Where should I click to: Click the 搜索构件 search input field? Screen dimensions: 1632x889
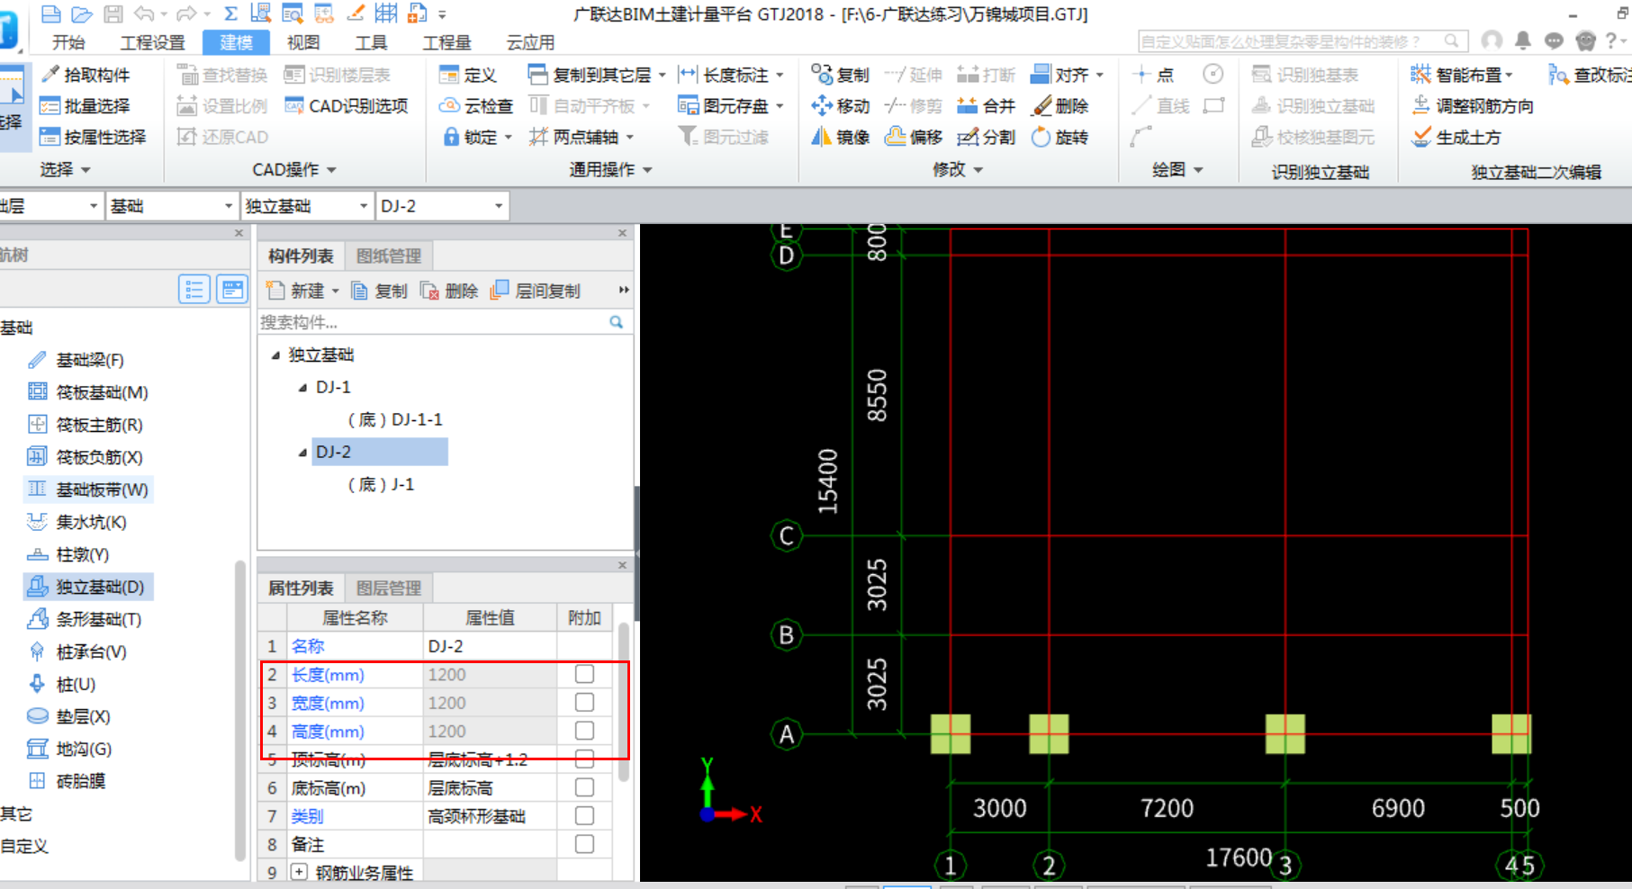(432, 322)
